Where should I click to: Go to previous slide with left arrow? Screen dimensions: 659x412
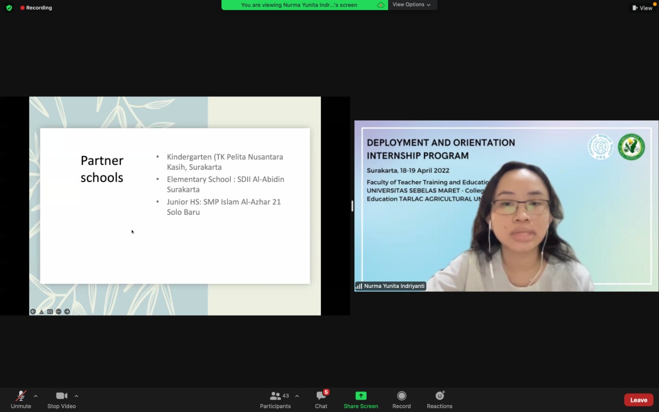click(x=33, y=312)
